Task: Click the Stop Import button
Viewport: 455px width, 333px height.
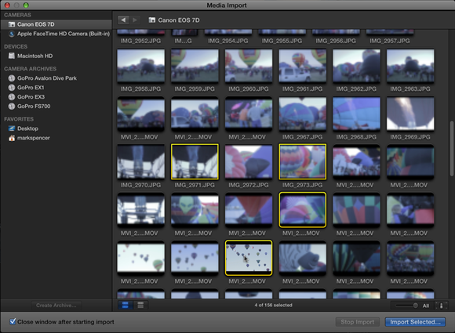Action: [x=357, y=322]
